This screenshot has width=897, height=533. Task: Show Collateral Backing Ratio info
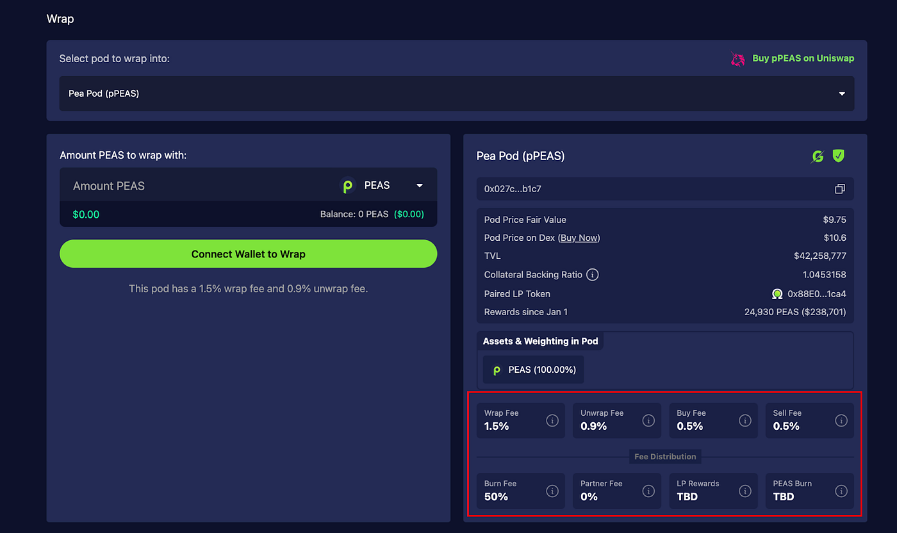[x=593, y=275]
